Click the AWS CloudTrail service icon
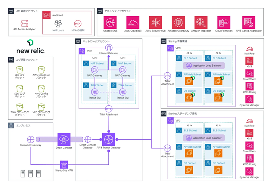 coord(133,23)
